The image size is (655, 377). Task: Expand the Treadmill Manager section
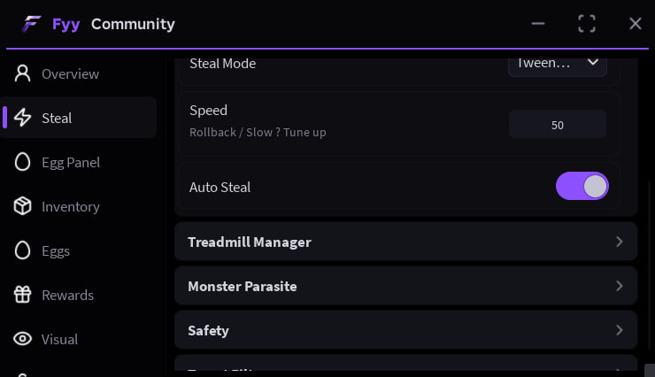click(406, 242)
